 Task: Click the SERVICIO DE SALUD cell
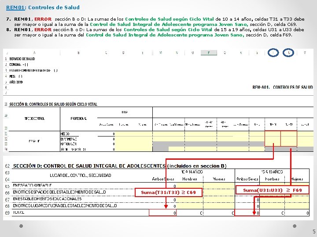(22, 59)
